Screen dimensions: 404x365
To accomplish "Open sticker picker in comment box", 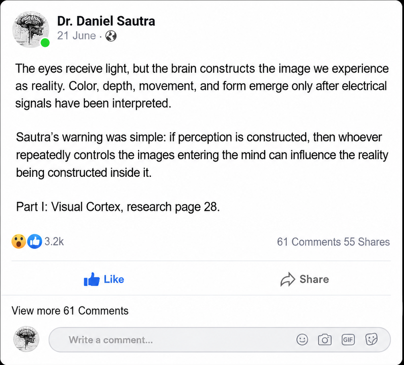I will click(371, 339).
